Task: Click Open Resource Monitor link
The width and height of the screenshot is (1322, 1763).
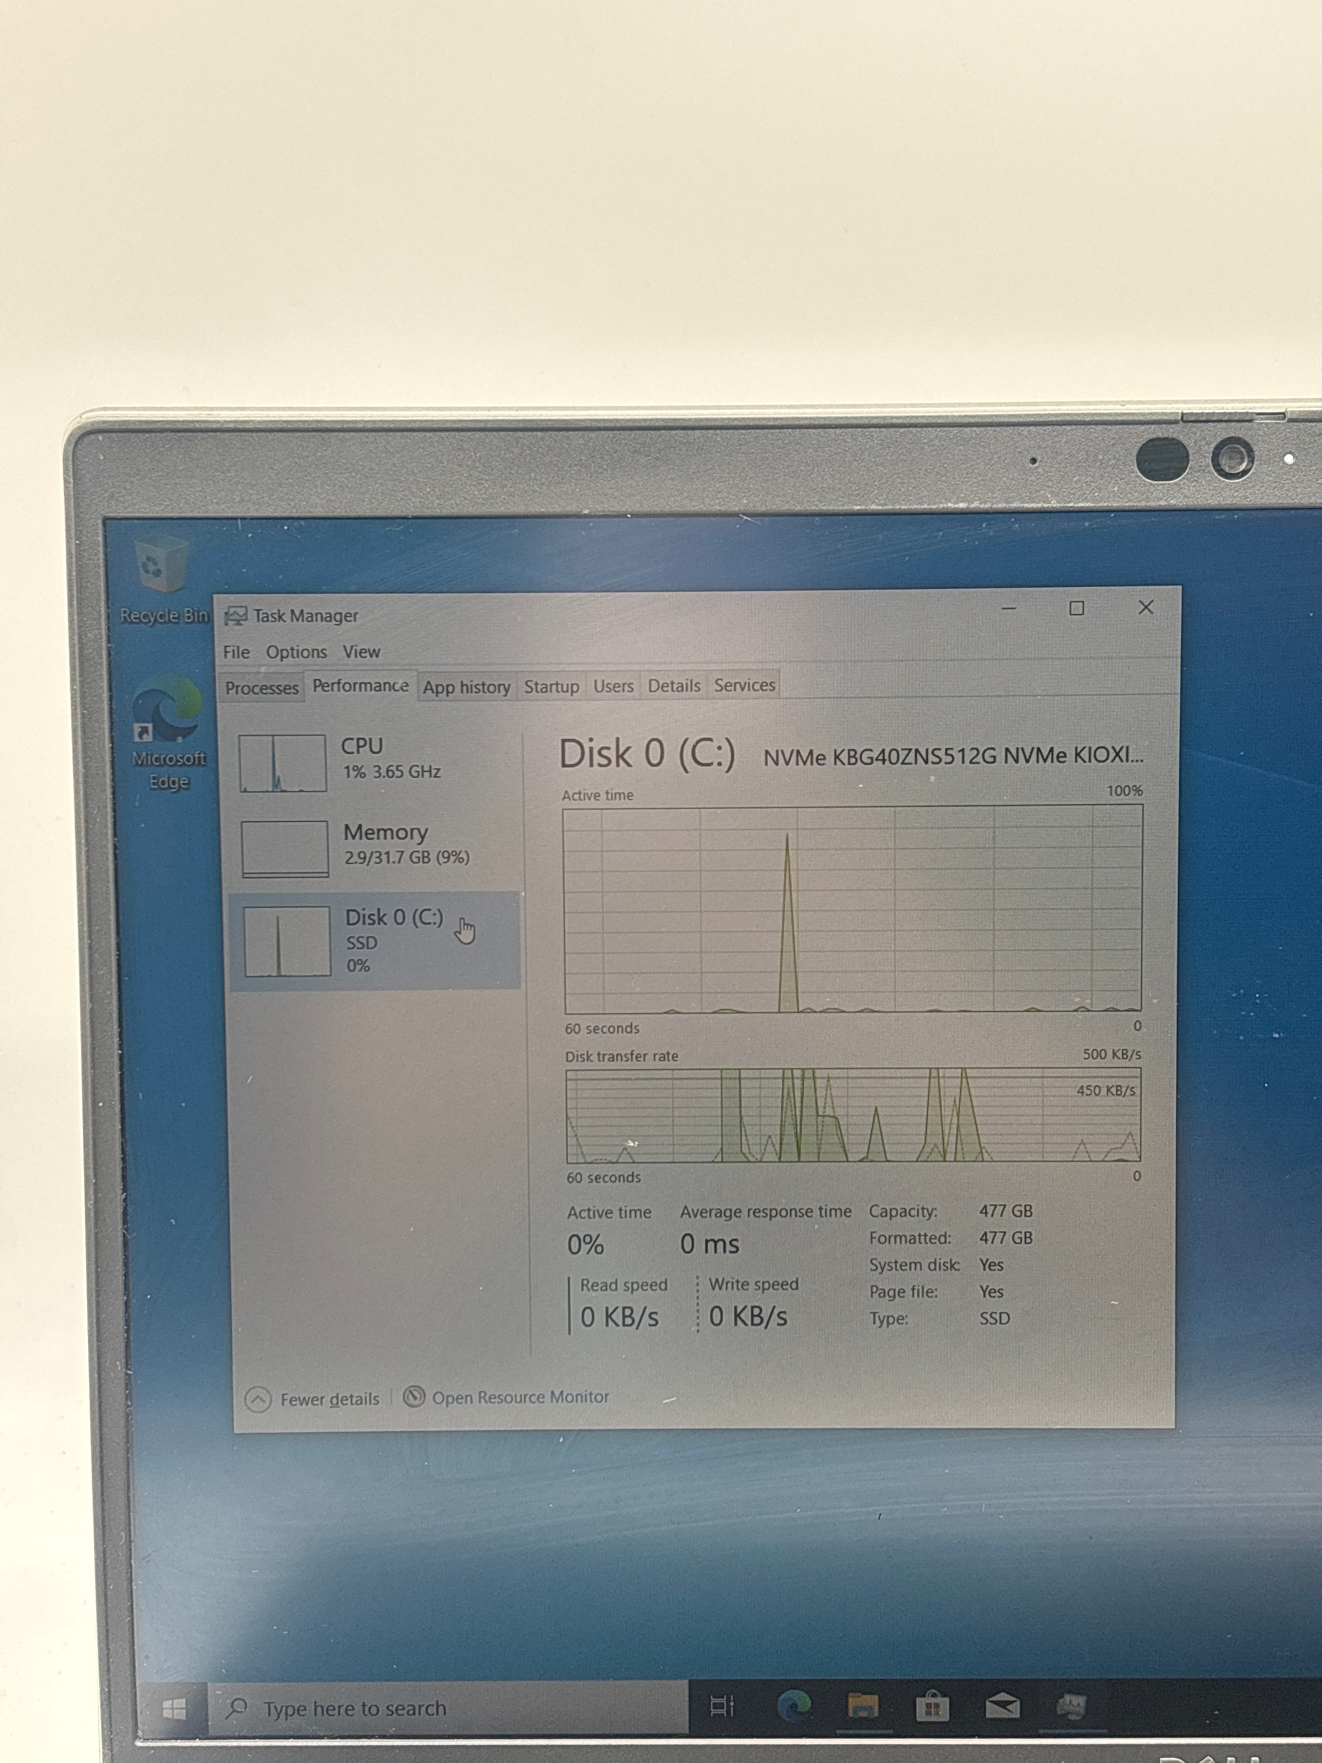Action: click(x=520, y=1397)
